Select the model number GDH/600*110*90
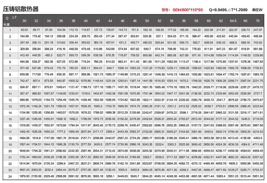Viewport: 267px width, 183px height. [188, 10]
